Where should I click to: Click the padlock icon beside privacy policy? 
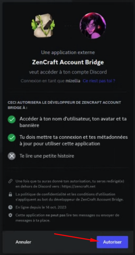tap(10, 194)
